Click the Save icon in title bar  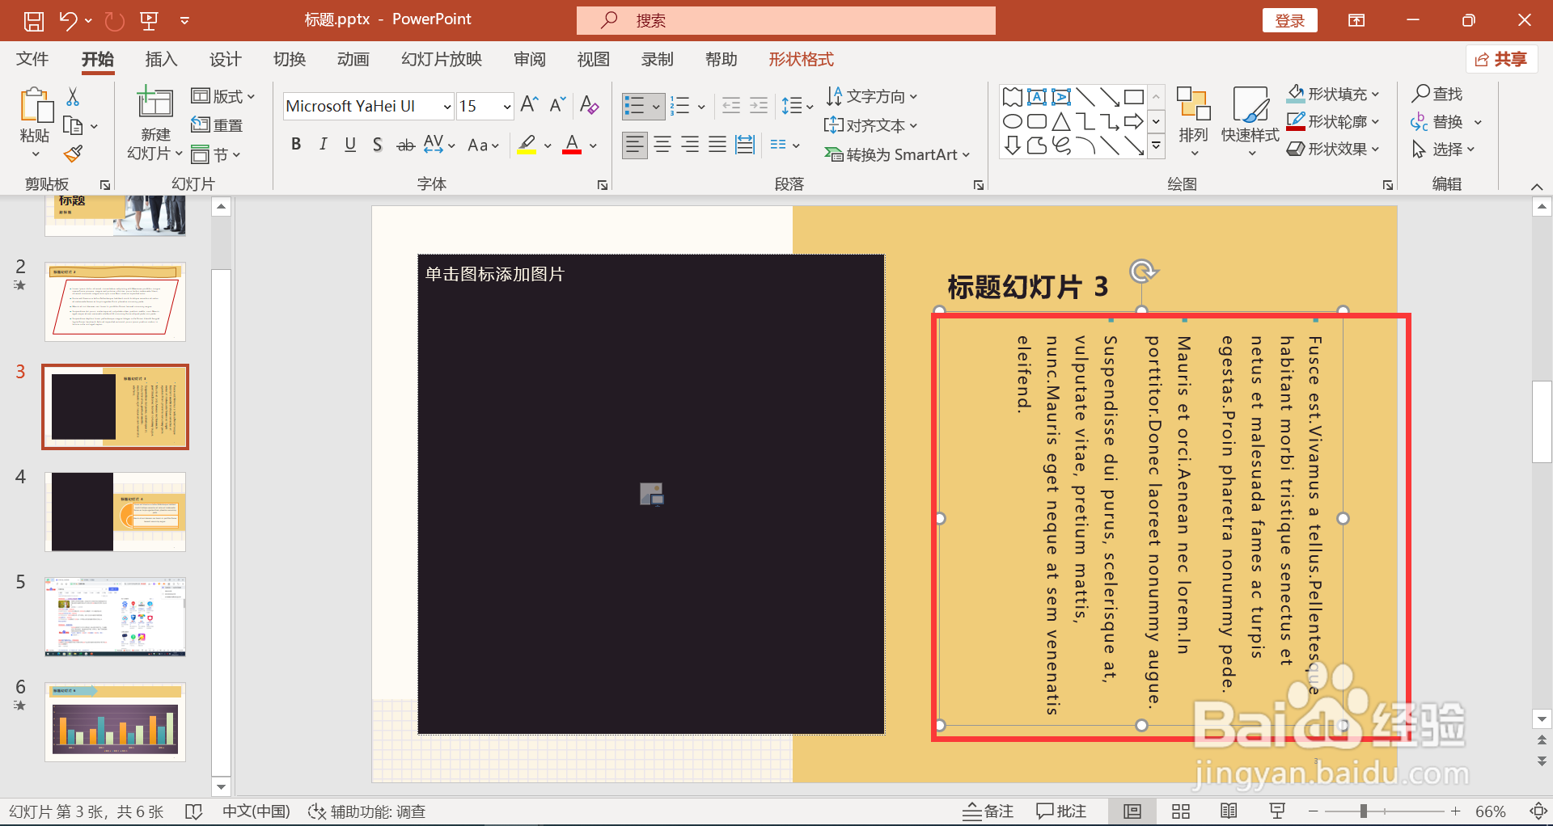34,20
